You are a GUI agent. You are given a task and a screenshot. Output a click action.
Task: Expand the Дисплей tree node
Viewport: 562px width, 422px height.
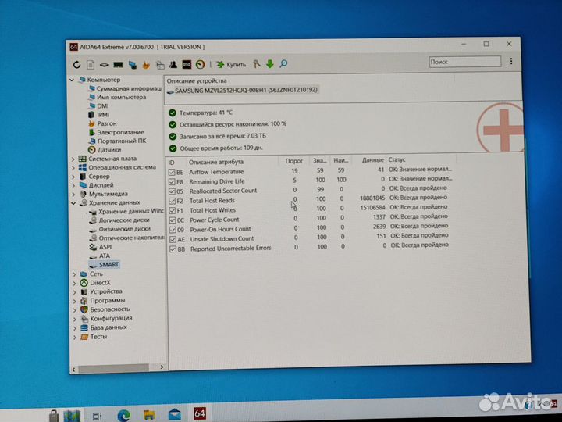73,185
